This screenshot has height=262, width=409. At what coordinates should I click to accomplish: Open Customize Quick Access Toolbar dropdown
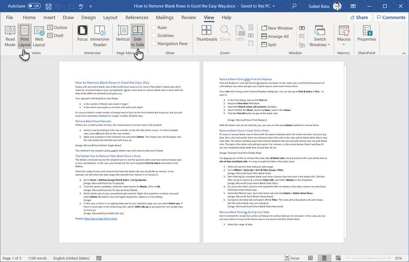coord(91,6)
